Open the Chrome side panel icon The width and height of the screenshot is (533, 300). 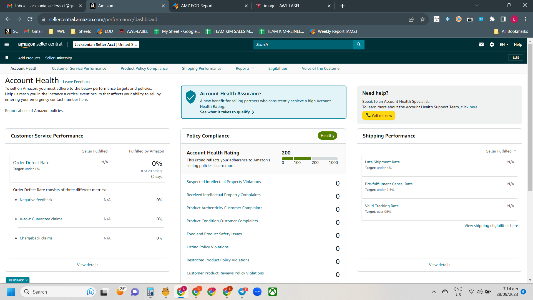[x=503, y=19]
